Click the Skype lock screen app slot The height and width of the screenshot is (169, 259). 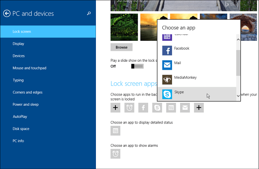157,108
